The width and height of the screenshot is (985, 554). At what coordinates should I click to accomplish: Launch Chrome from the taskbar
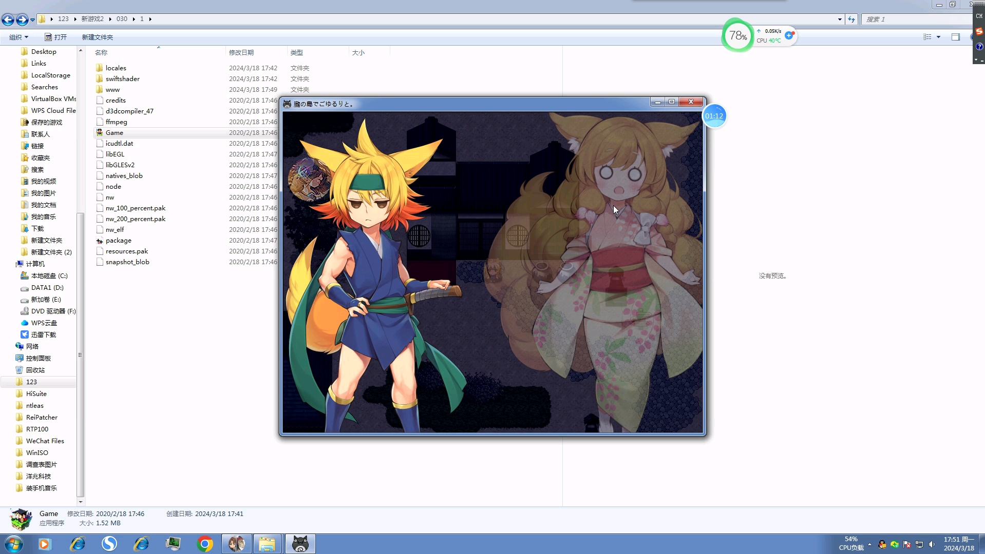[x=205, y=544]
